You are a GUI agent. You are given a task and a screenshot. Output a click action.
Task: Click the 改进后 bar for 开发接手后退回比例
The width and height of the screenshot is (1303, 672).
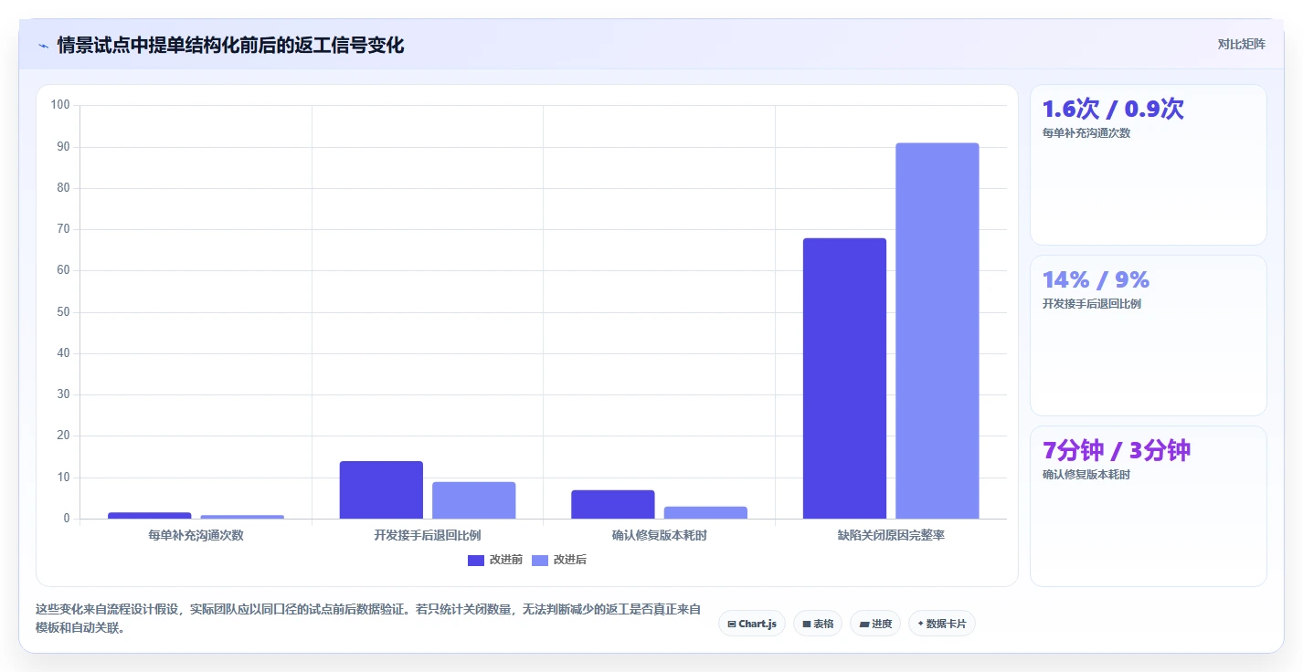coord(473,500)
